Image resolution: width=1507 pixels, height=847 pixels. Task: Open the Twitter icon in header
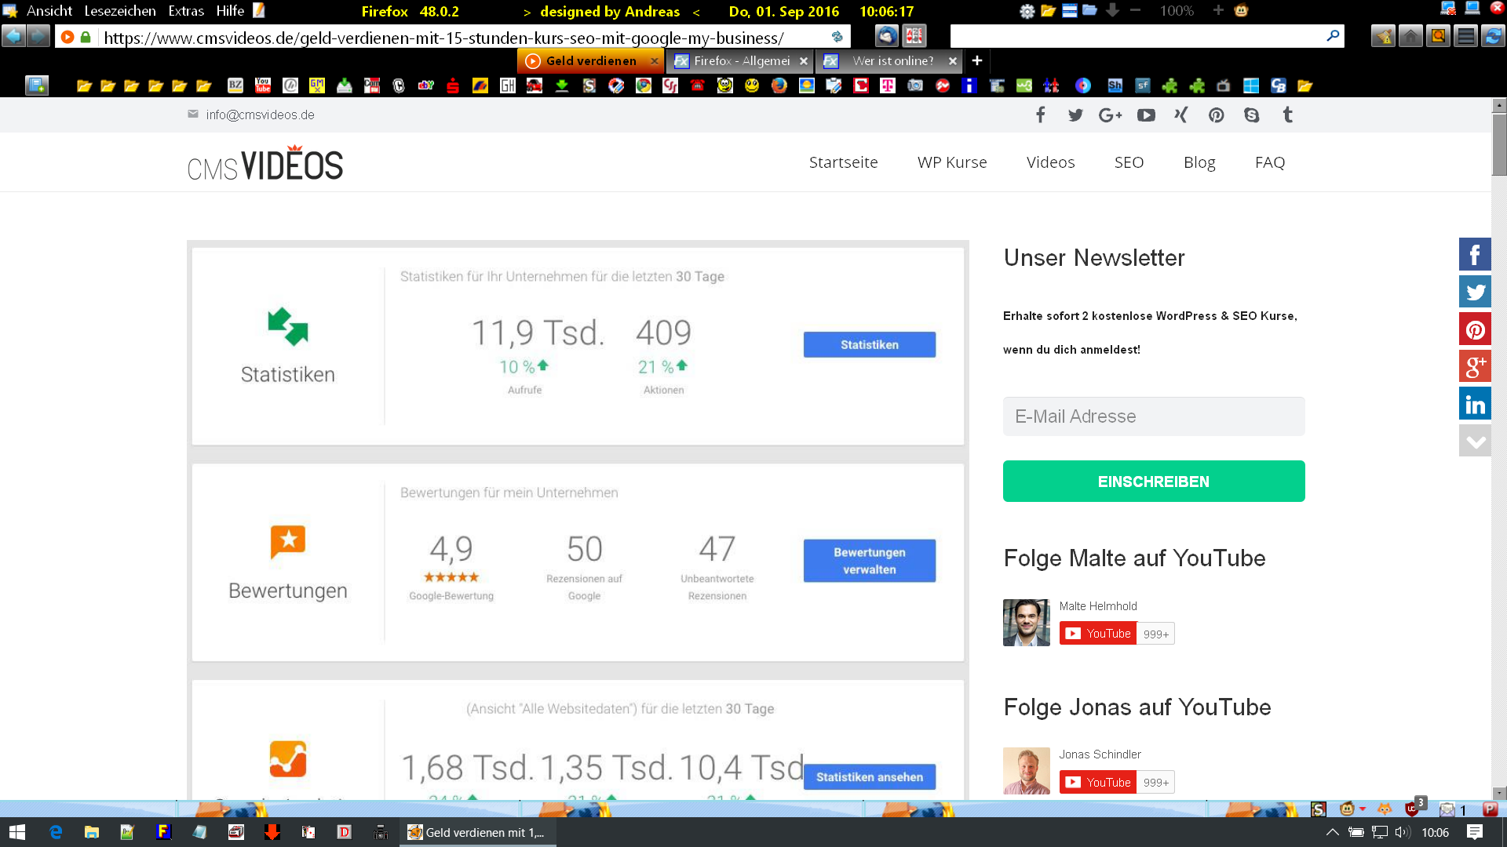1075,115
